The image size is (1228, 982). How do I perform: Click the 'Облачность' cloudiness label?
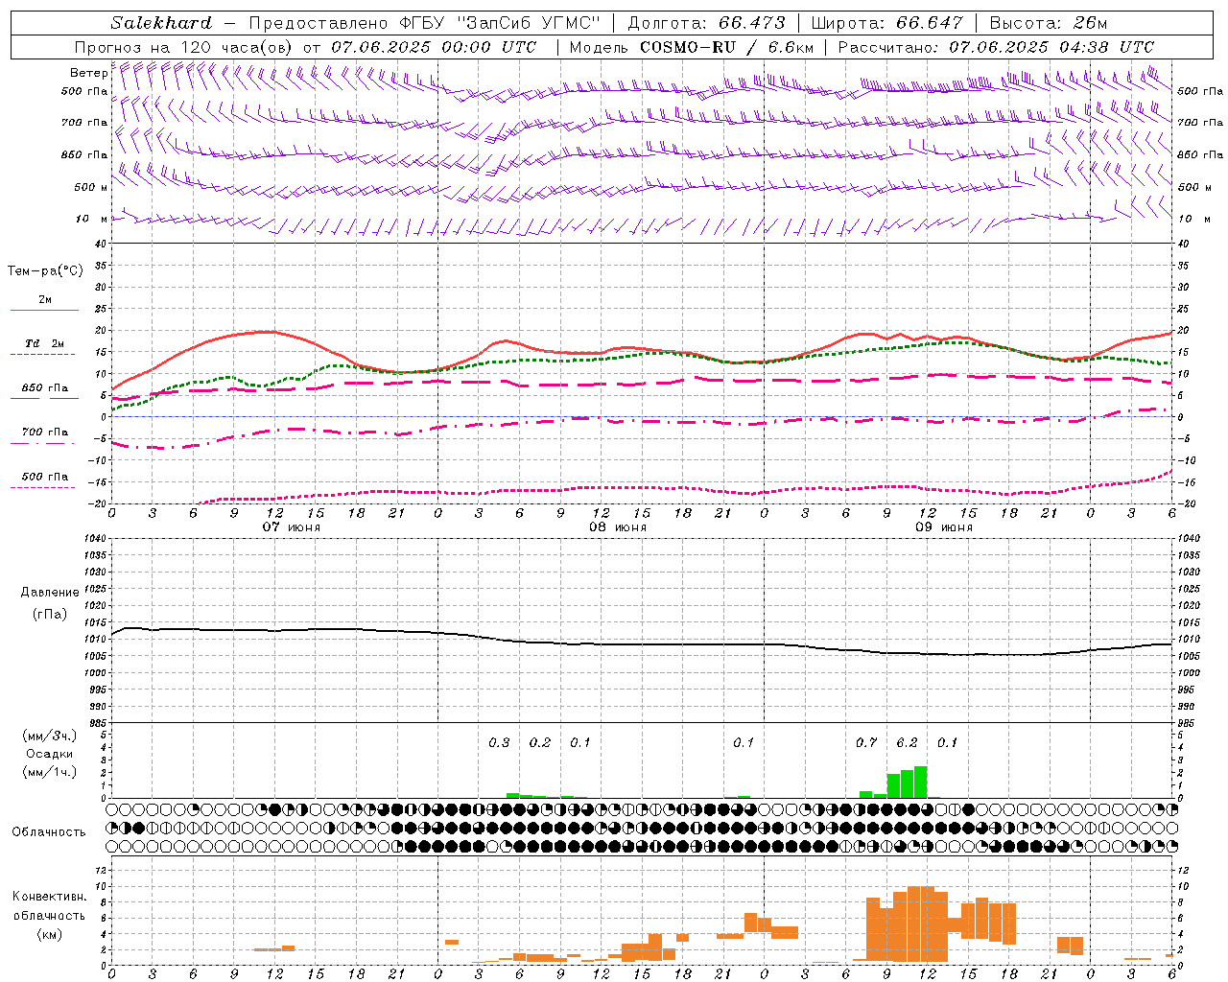pyautogui.click(x=49, y=832)
